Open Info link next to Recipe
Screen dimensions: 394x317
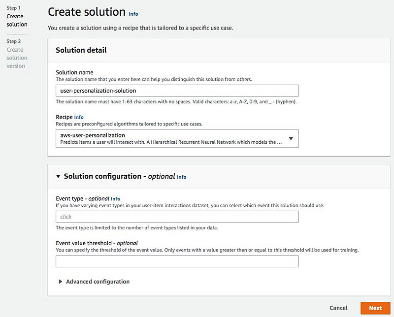coord(79,117)
